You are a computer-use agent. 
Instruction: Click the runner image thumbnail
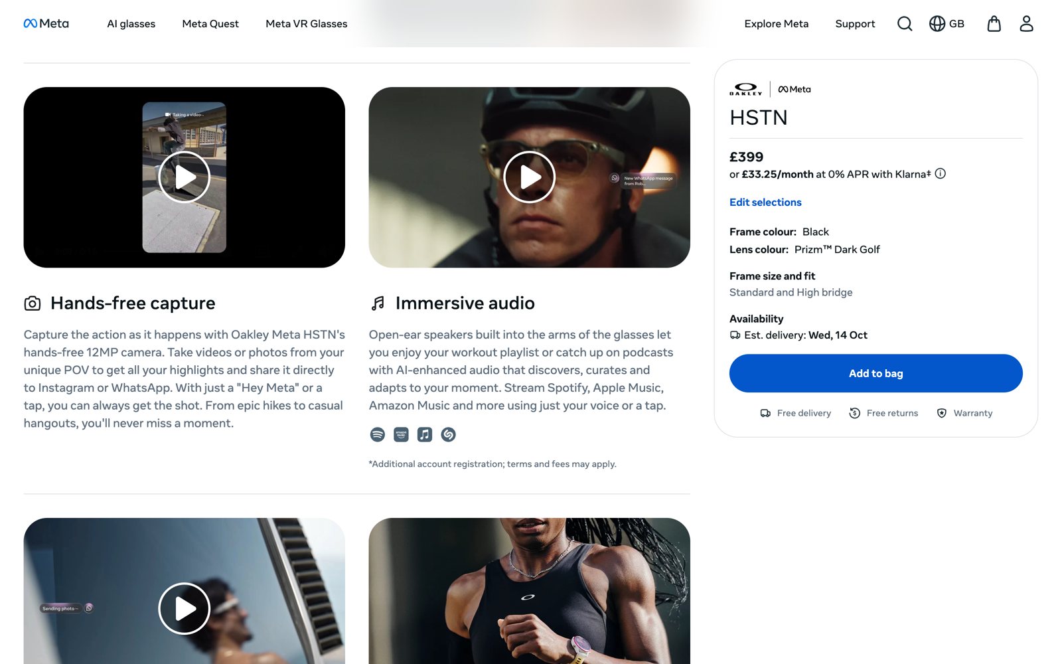(530, 591)
